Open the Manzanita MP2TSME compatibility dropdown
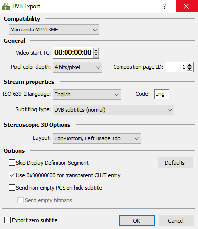This screenshot has width=198, height=229. [54, 30]
